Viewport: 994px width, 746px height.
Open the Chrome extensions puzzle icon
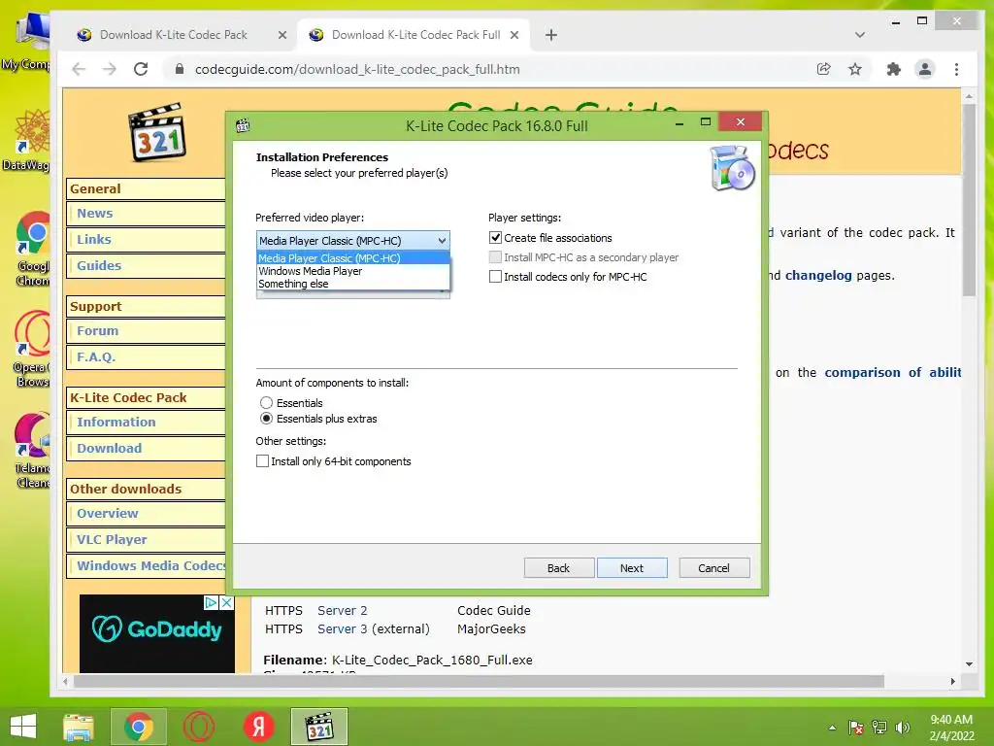pyautogui.click(x=894, y=69)
